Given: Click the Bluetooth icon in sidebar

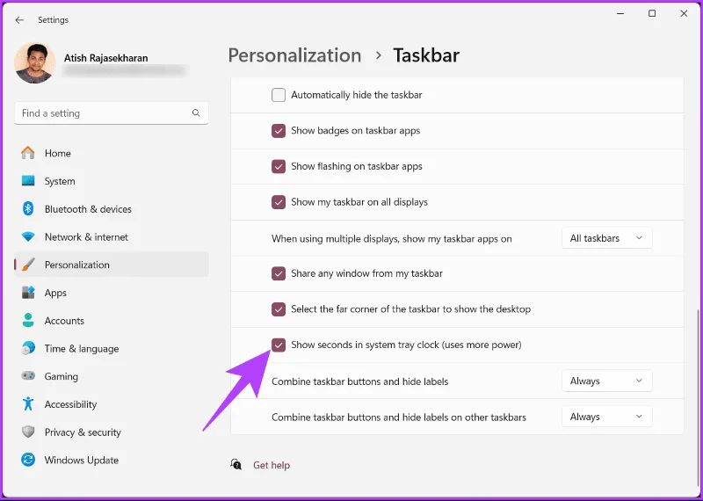Looking at the screenshot, I should click(x=28, y=209).
